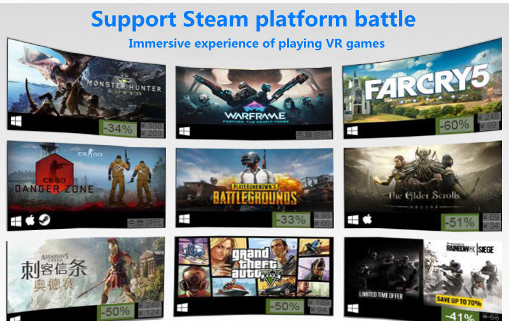This screenshot has height=321, width=509.
Task: Click the -33% discount on Battlegrounds
Action: coord(291,220)
